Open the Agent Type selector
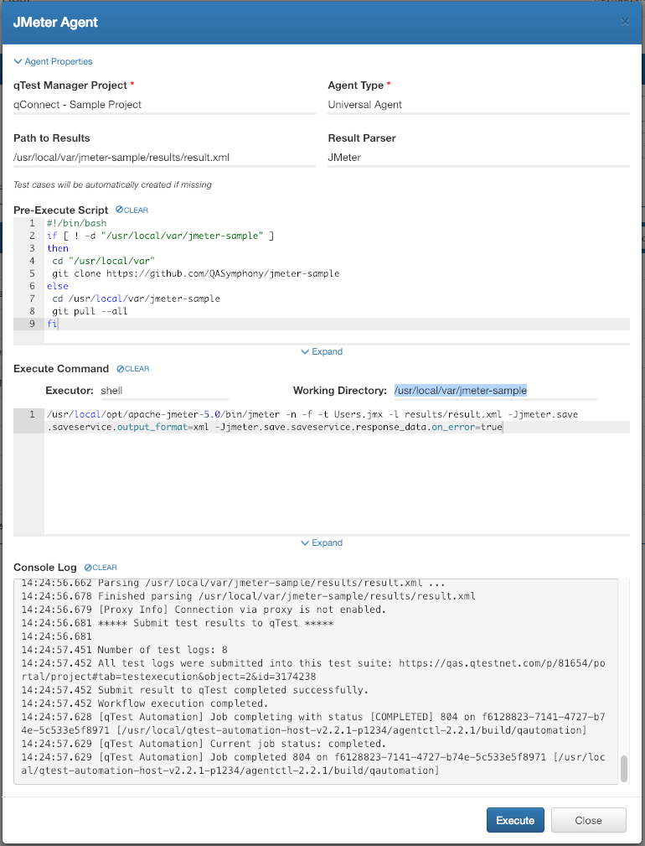This screenshot has width=645, height=846. tap(477, 105)
